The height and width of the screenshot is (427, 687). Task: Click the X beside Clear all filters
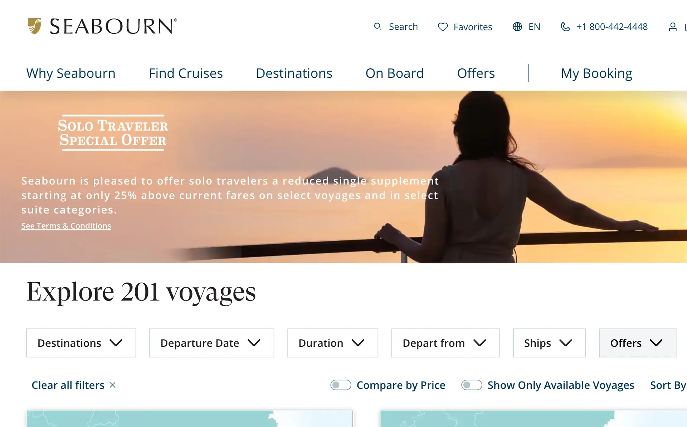point(112,385)
